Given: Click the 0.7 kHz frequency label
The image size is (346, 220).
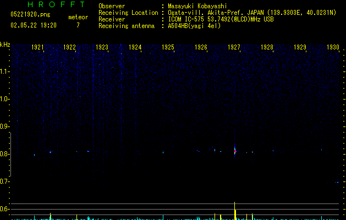Looking at the screenshot, I should [5, 182].
